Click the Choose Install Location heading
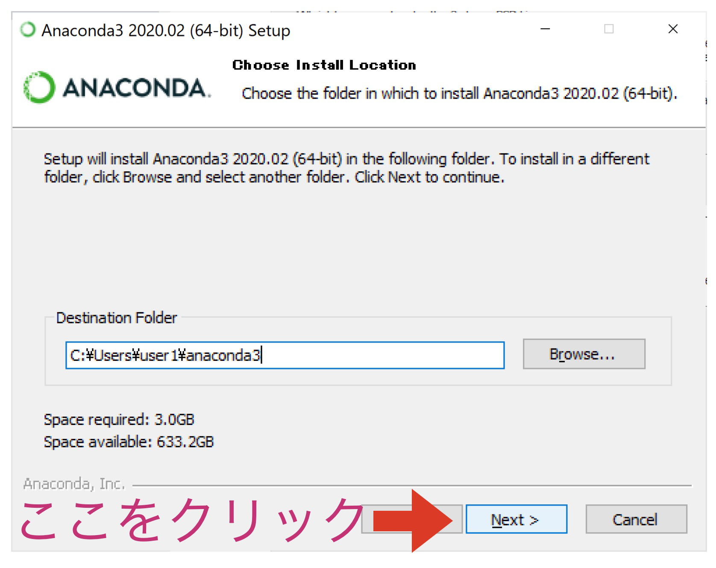The width and height of the screenshot is (716, 568). coord(323,65)
